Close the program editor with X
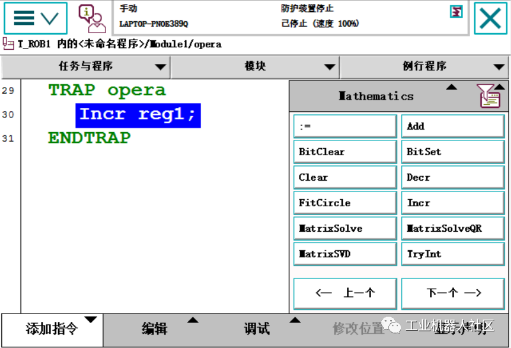Screen dimensions: 511x348 pyautogui.click(x=491, y=19)
